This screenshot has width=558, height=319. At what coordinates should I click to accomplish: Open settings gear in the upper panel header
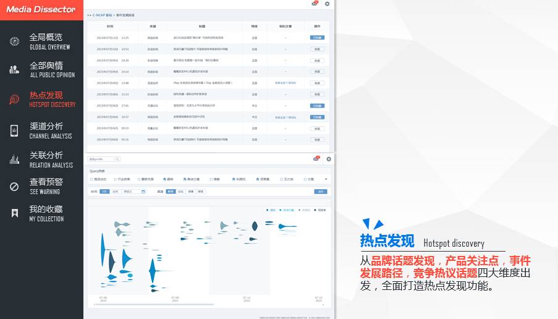[x=327, y=4]
